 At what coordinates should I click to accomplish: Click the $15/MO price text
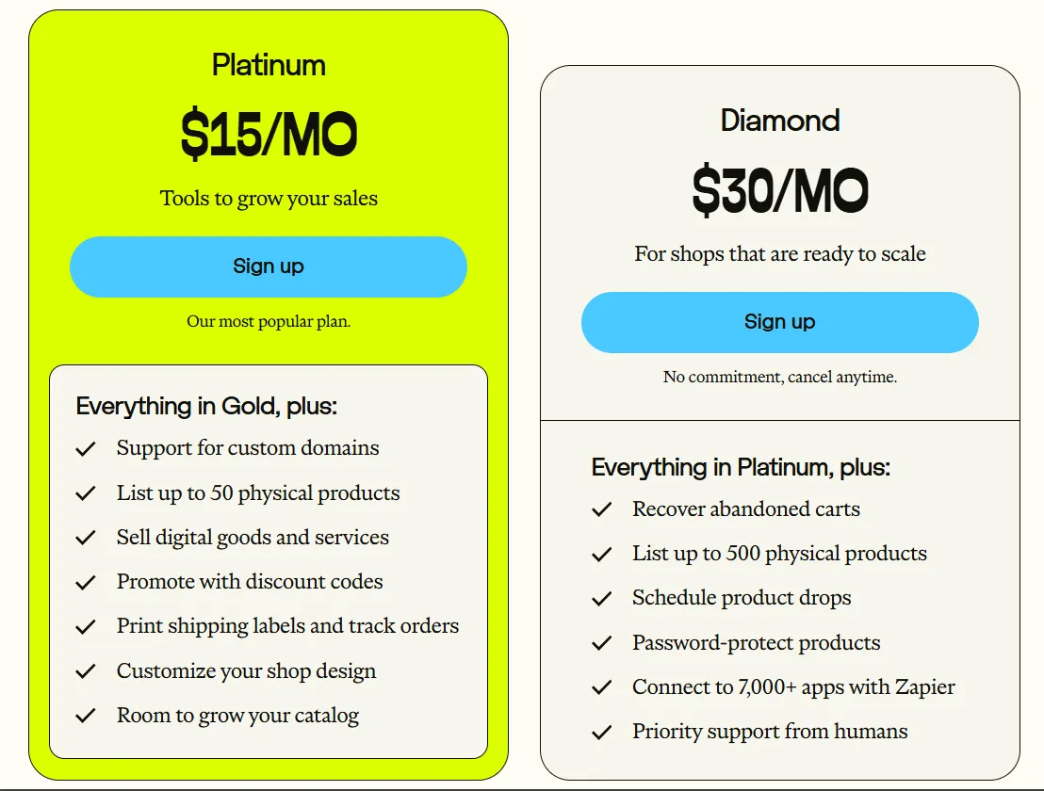click(x=269, y=135)
